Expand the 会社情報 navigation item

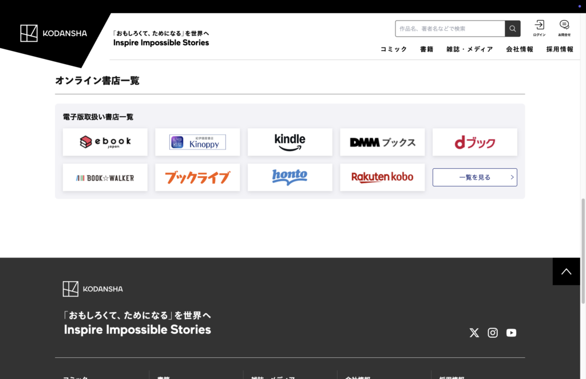click(x=519, y=49)
